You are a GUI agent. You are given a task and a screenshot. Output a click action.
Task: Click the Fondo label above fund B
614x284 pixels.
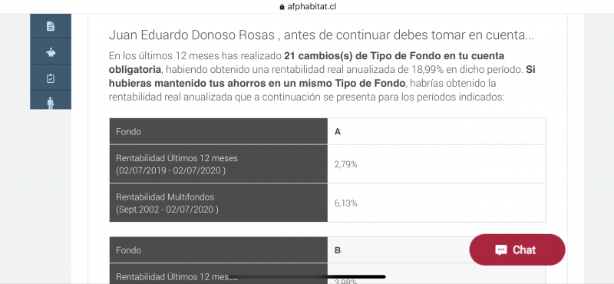coord(128,250)
